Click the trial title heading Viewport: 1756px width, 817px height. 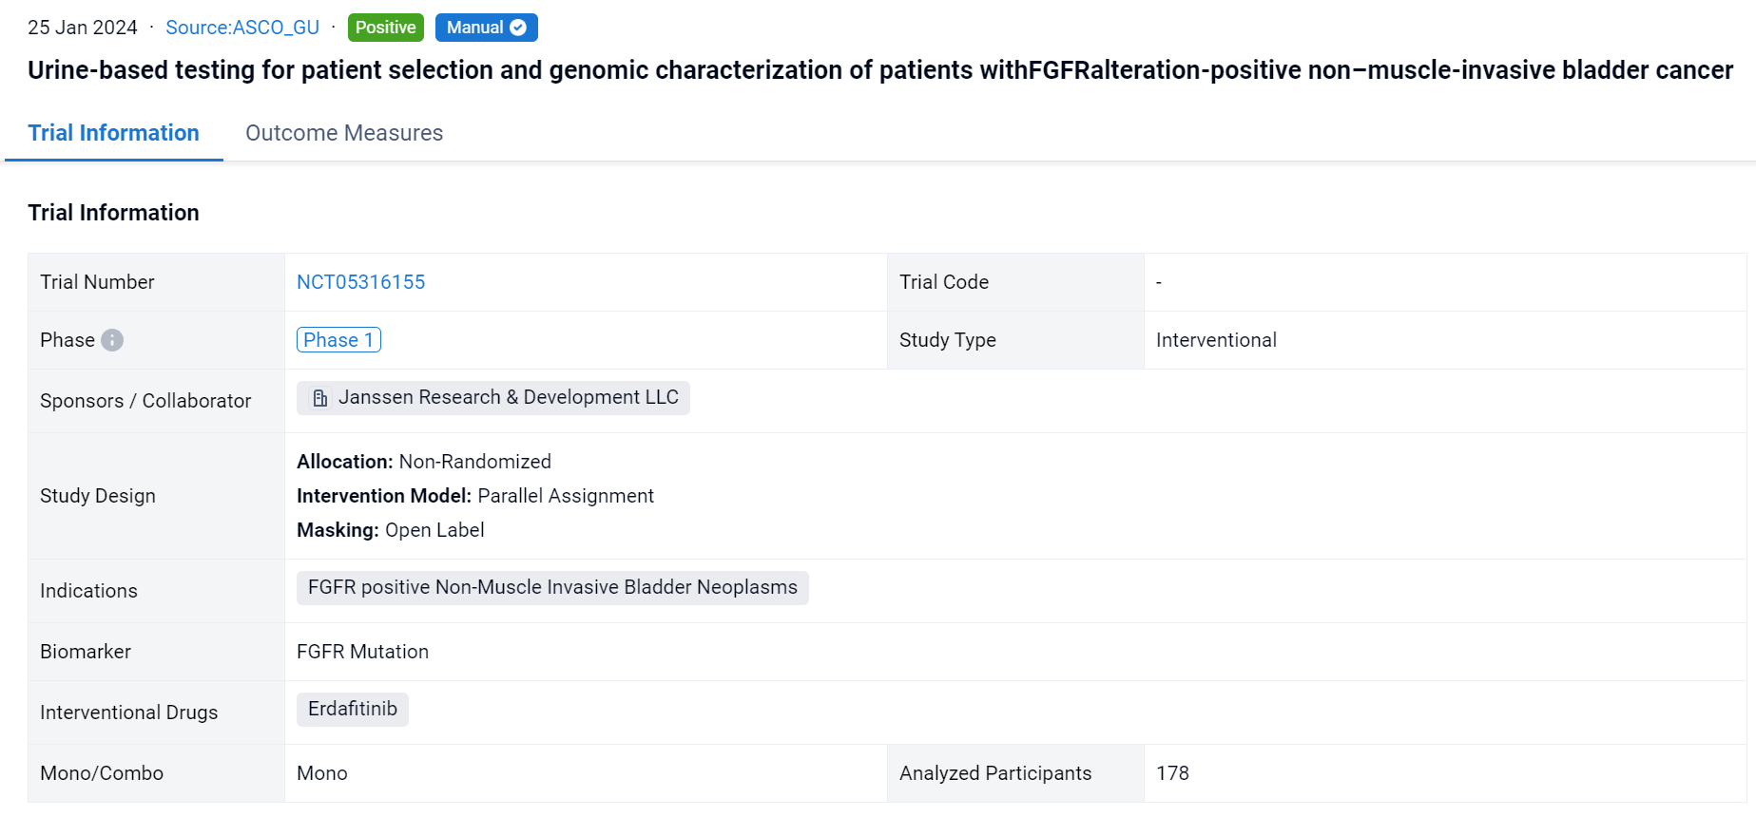coord(879,70)
